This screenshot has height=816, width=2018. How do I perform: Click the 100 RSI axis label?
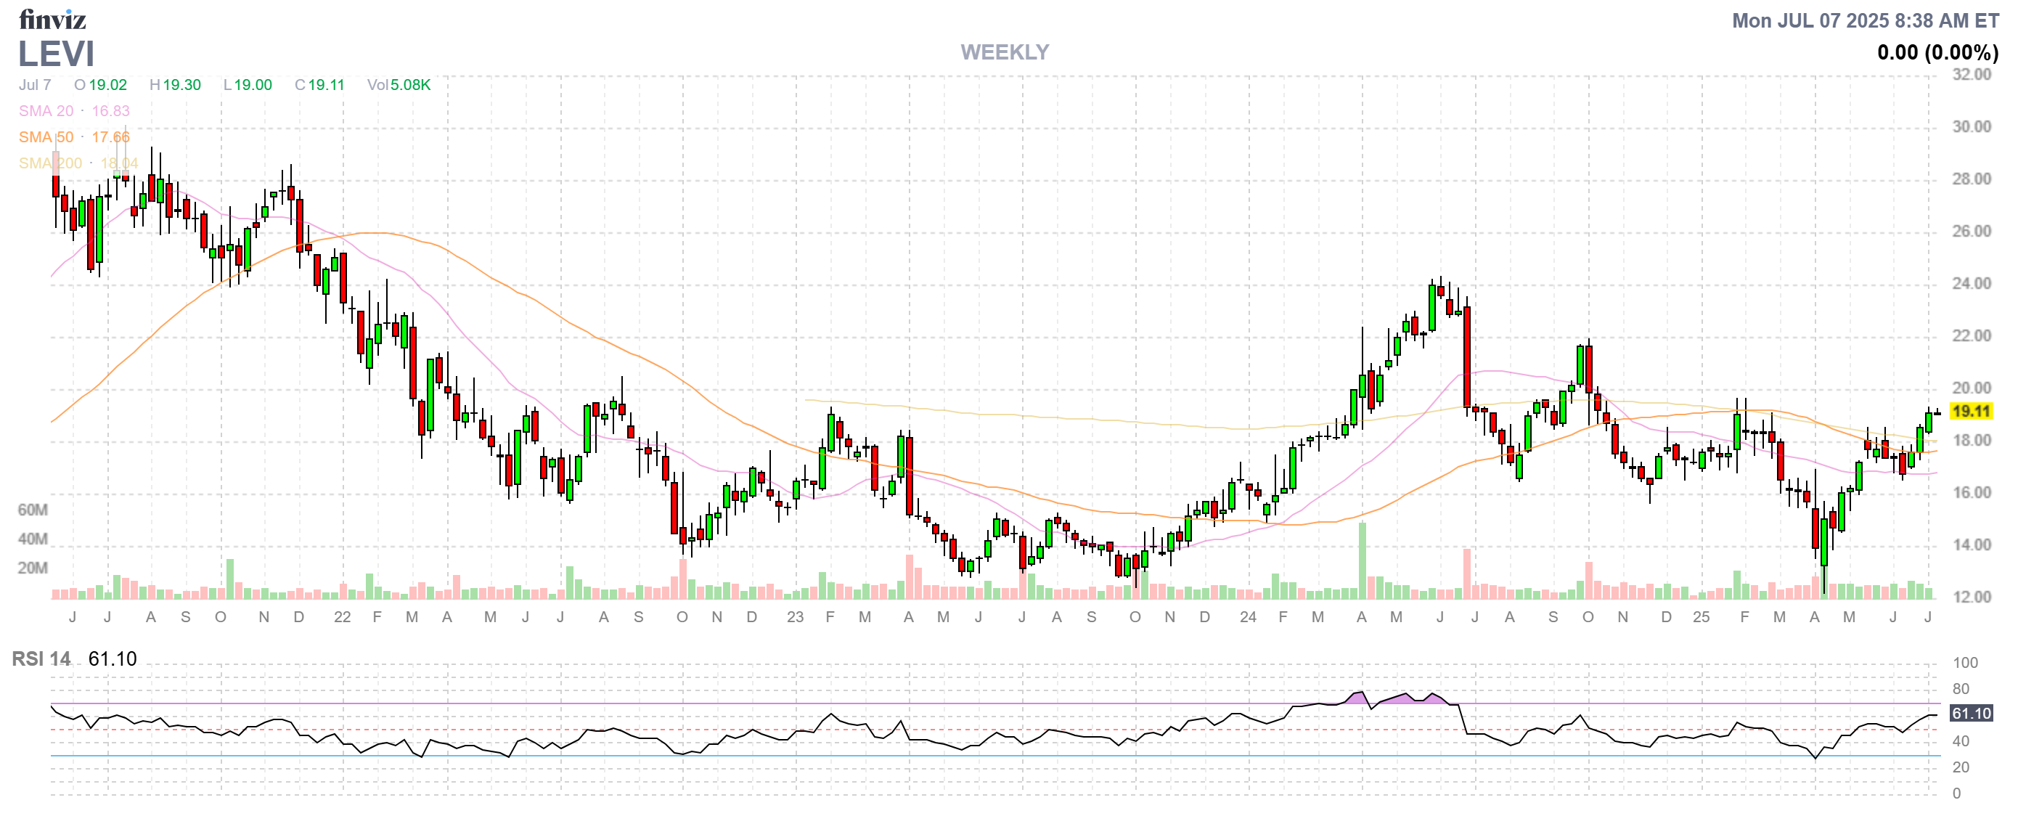point(1966,664)
